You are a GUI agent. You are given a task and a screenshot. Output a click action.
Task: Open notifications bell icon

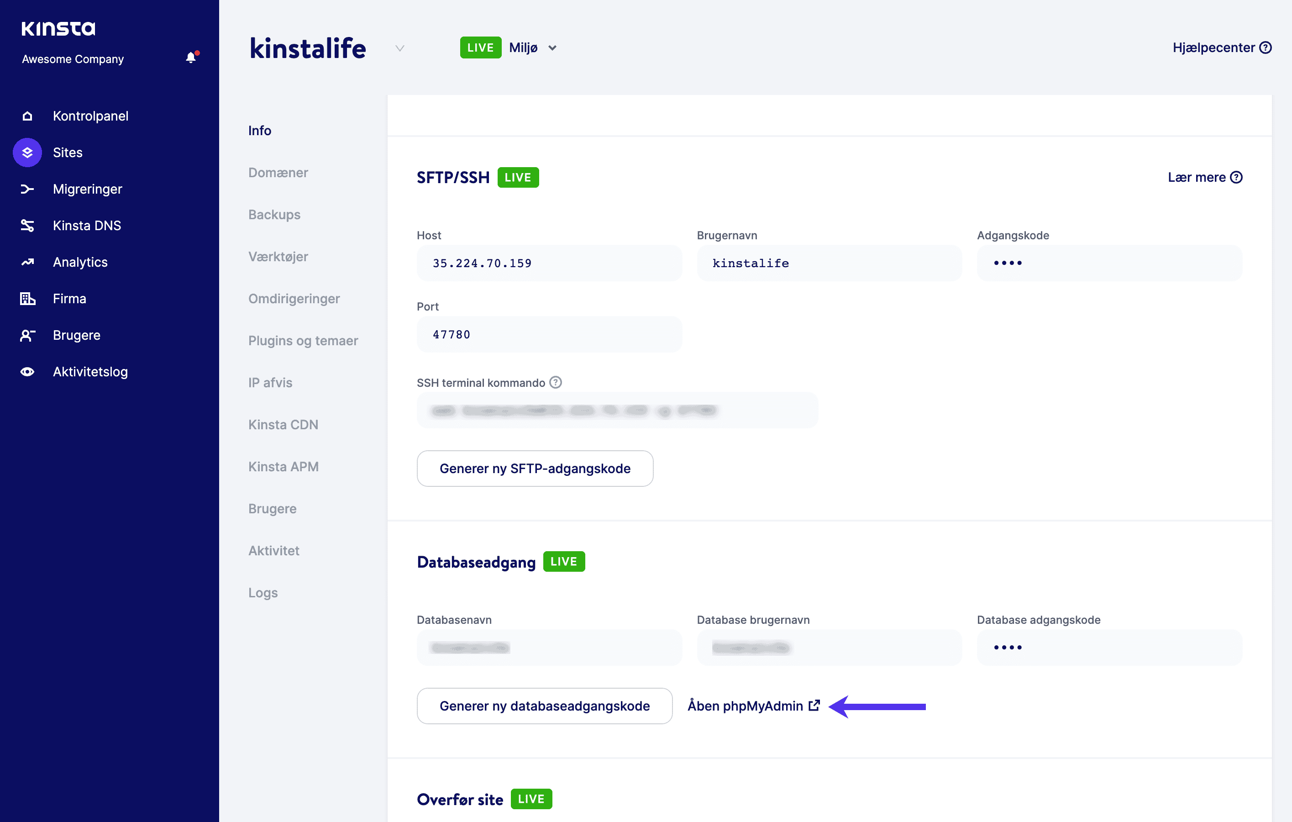tap(191, 58)
